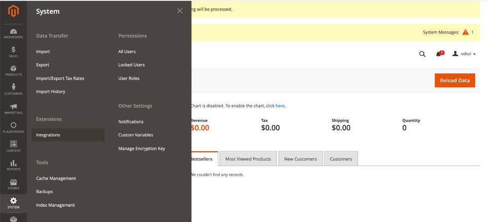489x222 pixels.
Task: Open the Products sidebar icon
Action: click(x=13, y=71)
